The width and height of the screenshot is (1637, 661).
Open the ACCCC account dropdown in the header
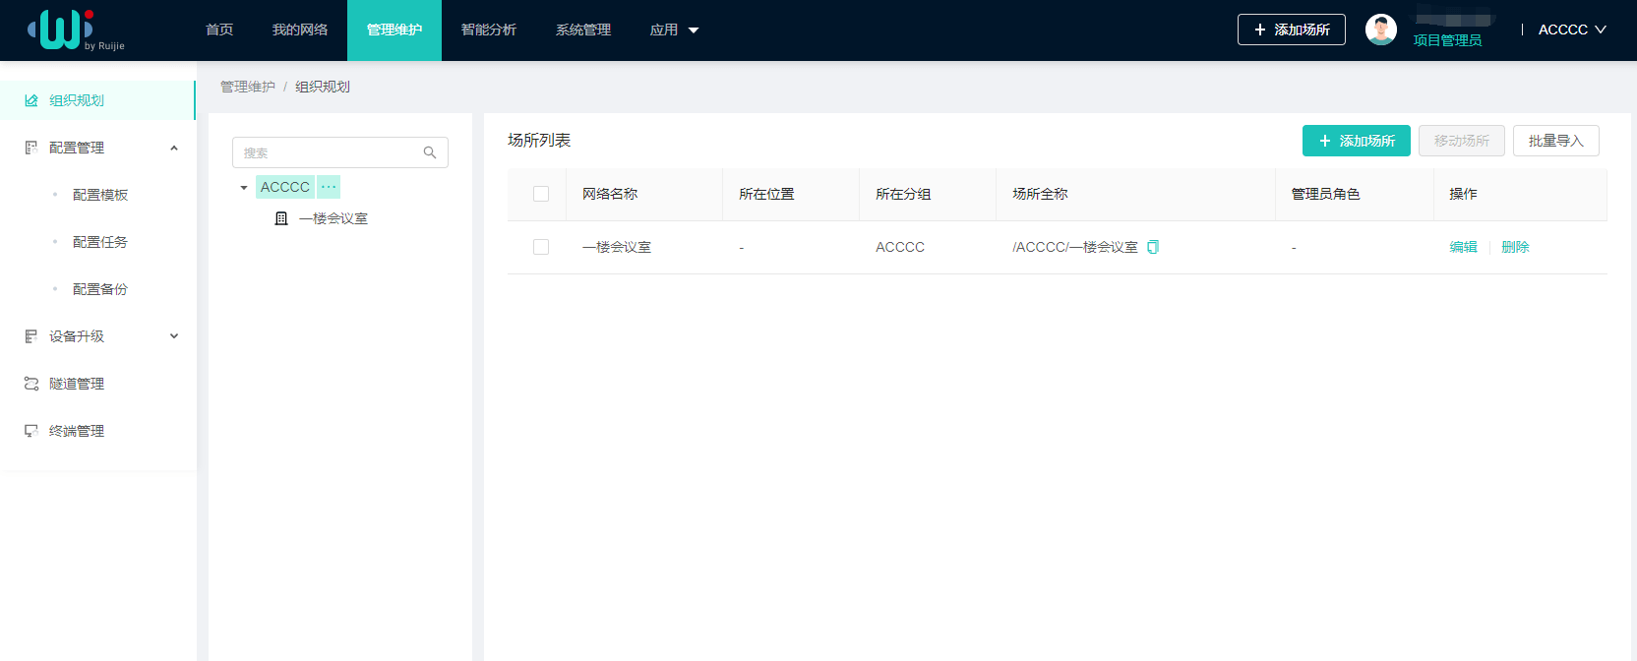tap(1571, 30)
